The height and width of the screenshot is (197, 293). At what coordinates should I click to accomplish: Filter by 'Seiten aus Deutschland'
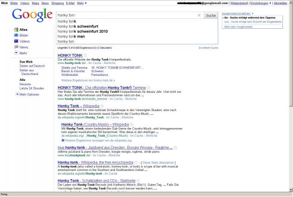pyautogui.click(x=29, y=72)
